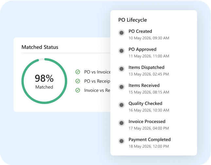Screen dimensions: 211x165
Task: Click the Items Received timeline dot
Action: [x=121, y=87]
